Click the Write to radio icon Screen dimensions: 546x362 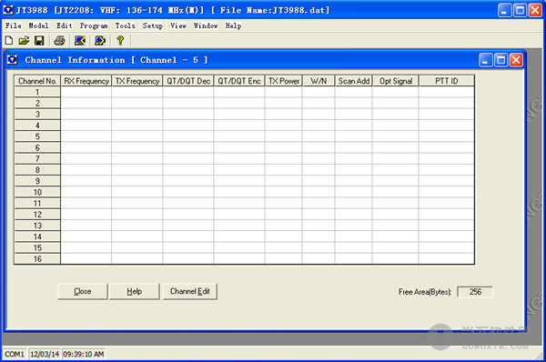click(100, 41)
